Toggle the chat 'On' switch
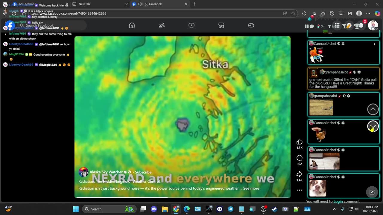 click(x=320, y=26)
